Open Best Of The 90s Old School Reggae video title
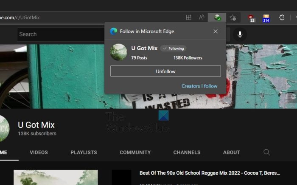Viewport: 297px width, 185px height. coord(210,173)
